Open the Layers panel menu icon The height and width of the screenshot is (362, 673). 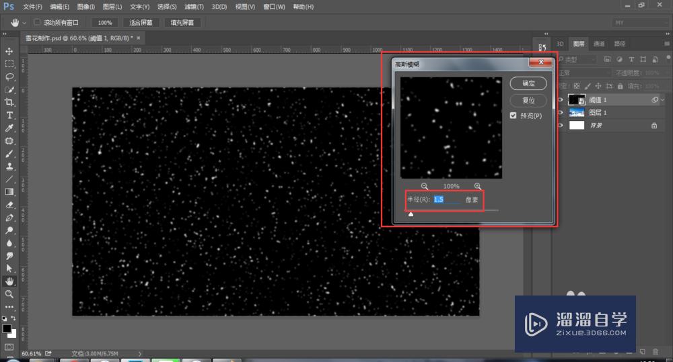666,44
